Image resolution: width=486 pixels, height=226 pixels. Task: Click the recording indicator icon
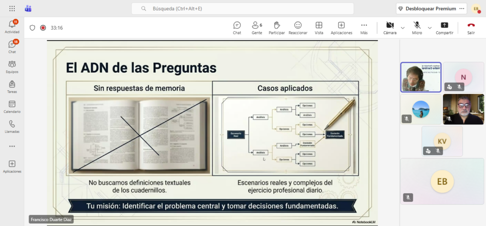coord(43,28)
